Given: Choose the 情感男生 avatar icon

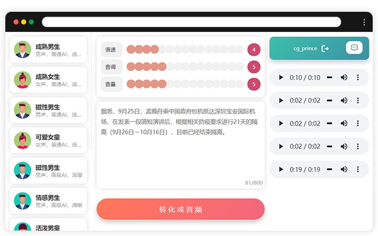Looking at the screenshot, I should point(22,201).
